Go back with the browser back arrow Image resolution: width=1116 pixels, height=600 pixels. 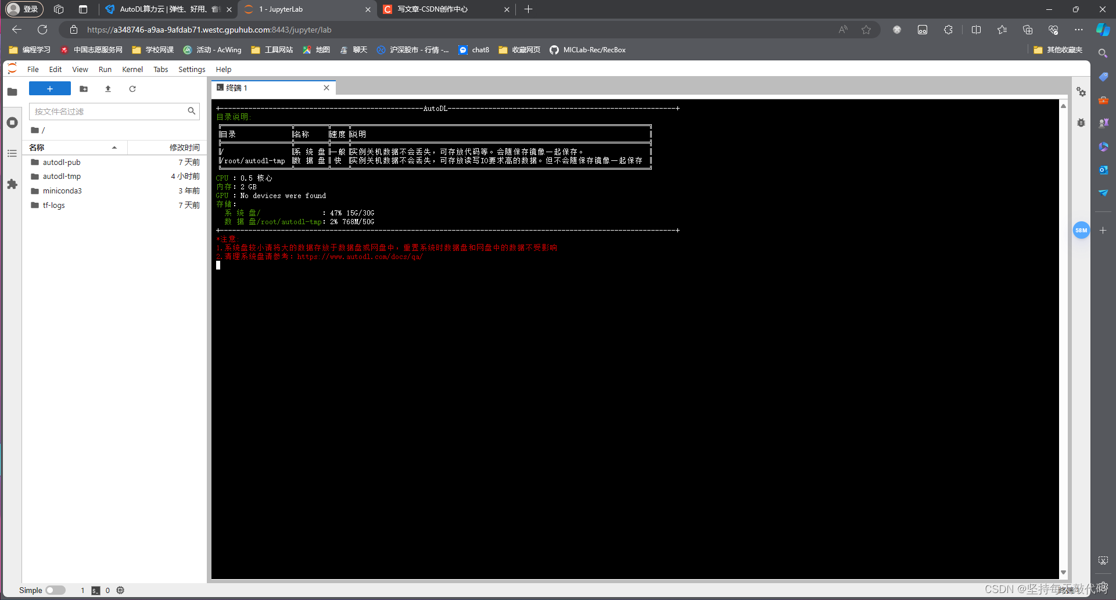(x=17, y=30)
